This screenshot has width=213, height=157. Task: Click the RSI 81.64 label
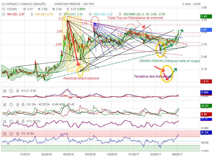point(27,133)
